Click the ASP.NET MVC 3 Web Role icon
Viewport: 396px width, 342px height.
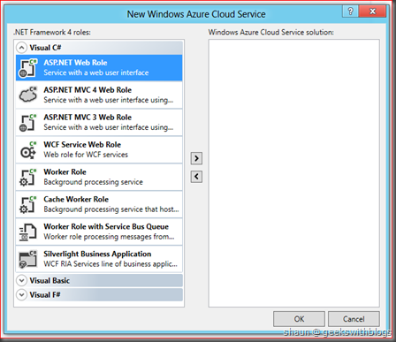point(28,123)
